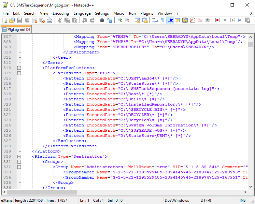Click the horizontal scrollbar thumb
The width and height of the screenshot is (255, 204).
pos(42,192)
